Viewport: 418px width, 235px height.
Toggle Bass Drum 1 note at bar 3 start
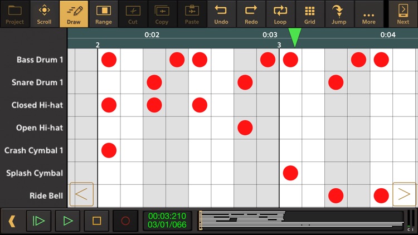point(290,60)
